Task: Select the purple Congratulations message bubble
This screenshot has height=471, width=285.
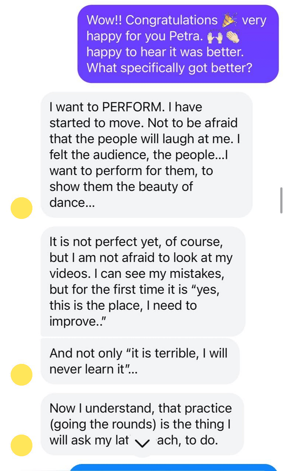Action: pyautogui.click(x=178, y=44)
